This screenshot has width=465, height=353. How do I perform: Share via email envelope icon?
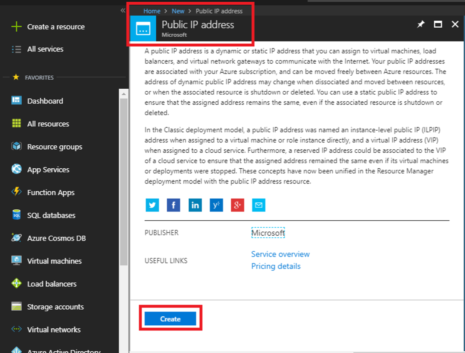pyautogui.click(x=258, y=205)
